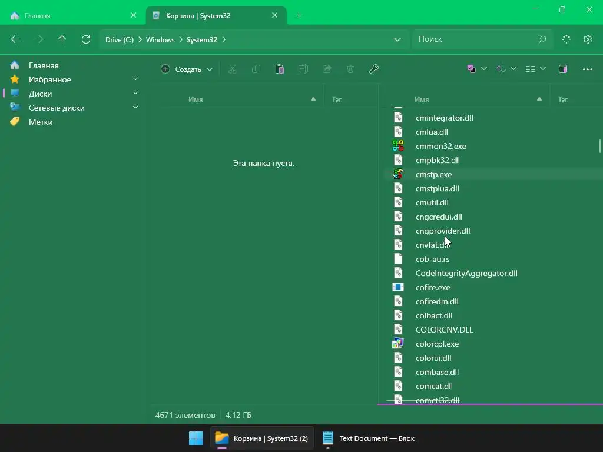Select file CodeIntegrityAggregator.dll

click(466, 273)
